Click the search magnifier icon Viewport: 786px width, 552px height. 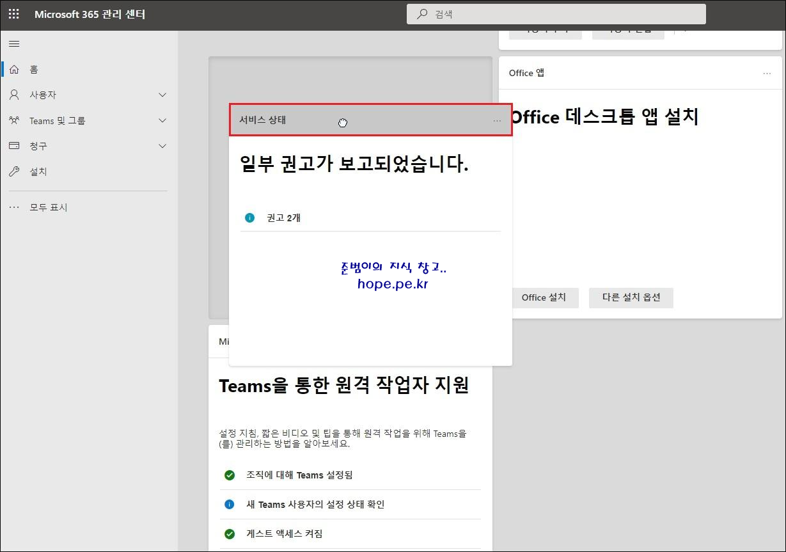click(422, 14)
